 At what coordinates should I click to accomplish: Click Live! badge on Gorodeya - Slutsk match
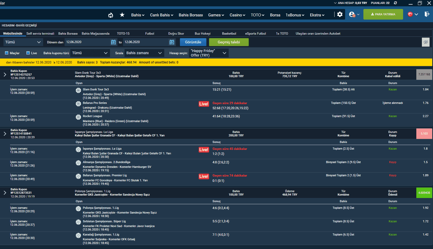(204, 176)
